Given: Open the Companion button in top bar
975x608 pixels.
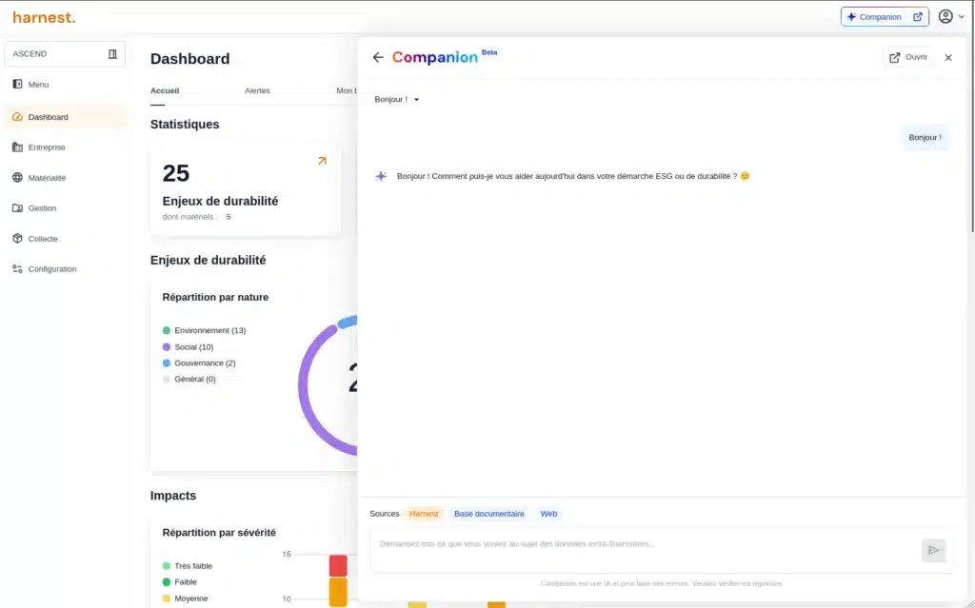Looking at the screenshot, I should click(x=874, y=17).
